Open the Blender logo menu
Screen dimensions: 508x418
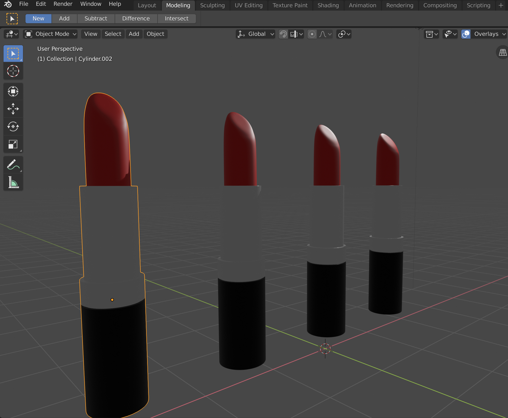pos(7,4)
